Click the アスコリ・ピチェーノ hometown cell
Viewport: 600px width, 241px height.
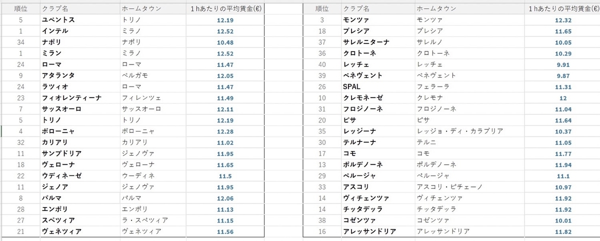coord(453,187)
